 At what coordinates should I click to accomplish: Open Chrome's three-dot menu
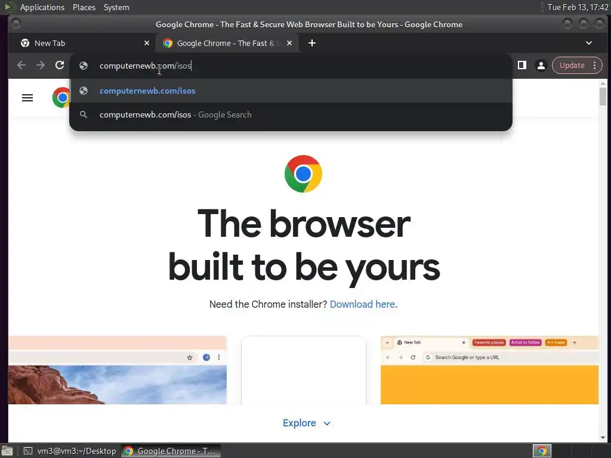pos(595,66)
